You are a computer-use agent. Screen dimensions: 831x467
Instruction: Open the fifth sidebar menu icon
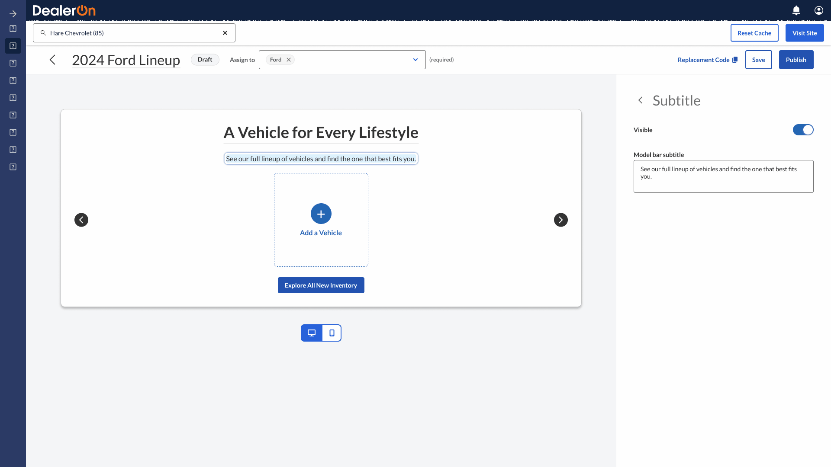tap(13, 98)
